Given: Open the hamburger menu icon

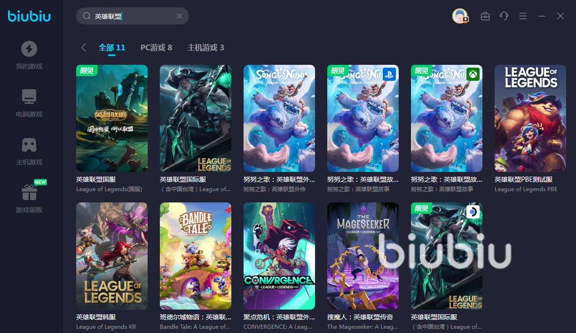Looking at the screenshot, I should click(523, 16).
